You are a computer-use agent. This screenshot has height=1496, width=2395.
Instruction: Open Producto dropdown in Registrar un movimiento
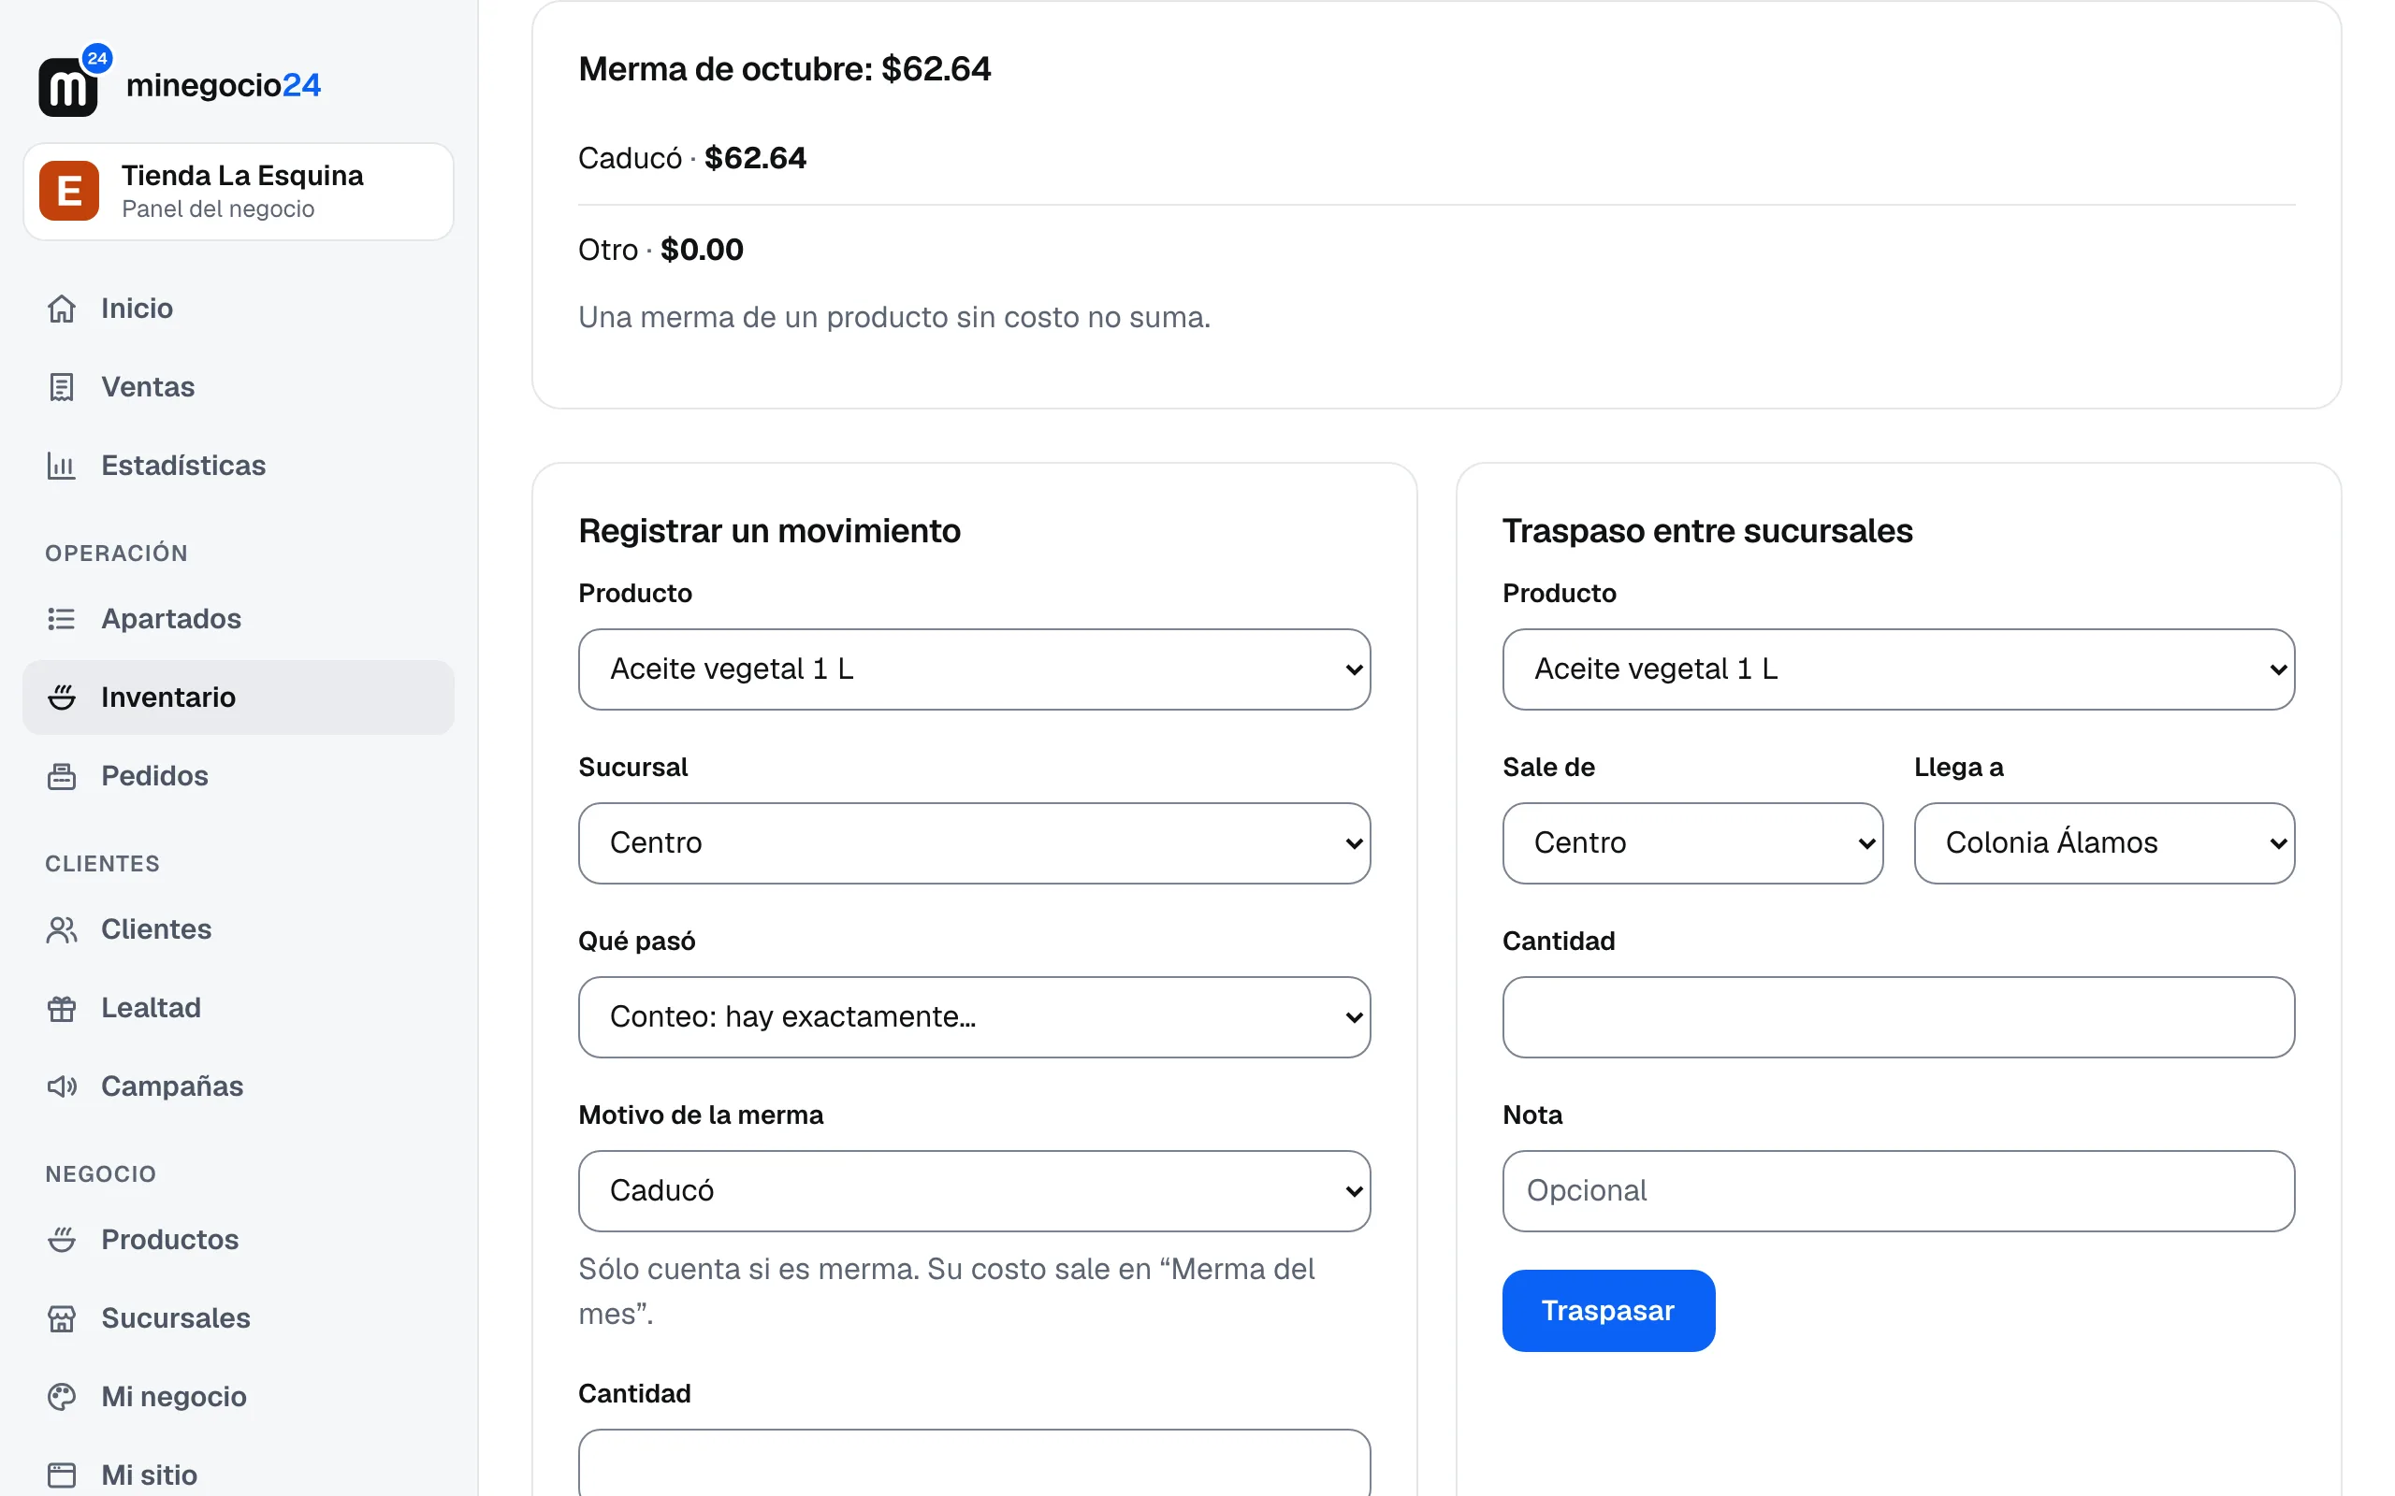tap(974, 669)
